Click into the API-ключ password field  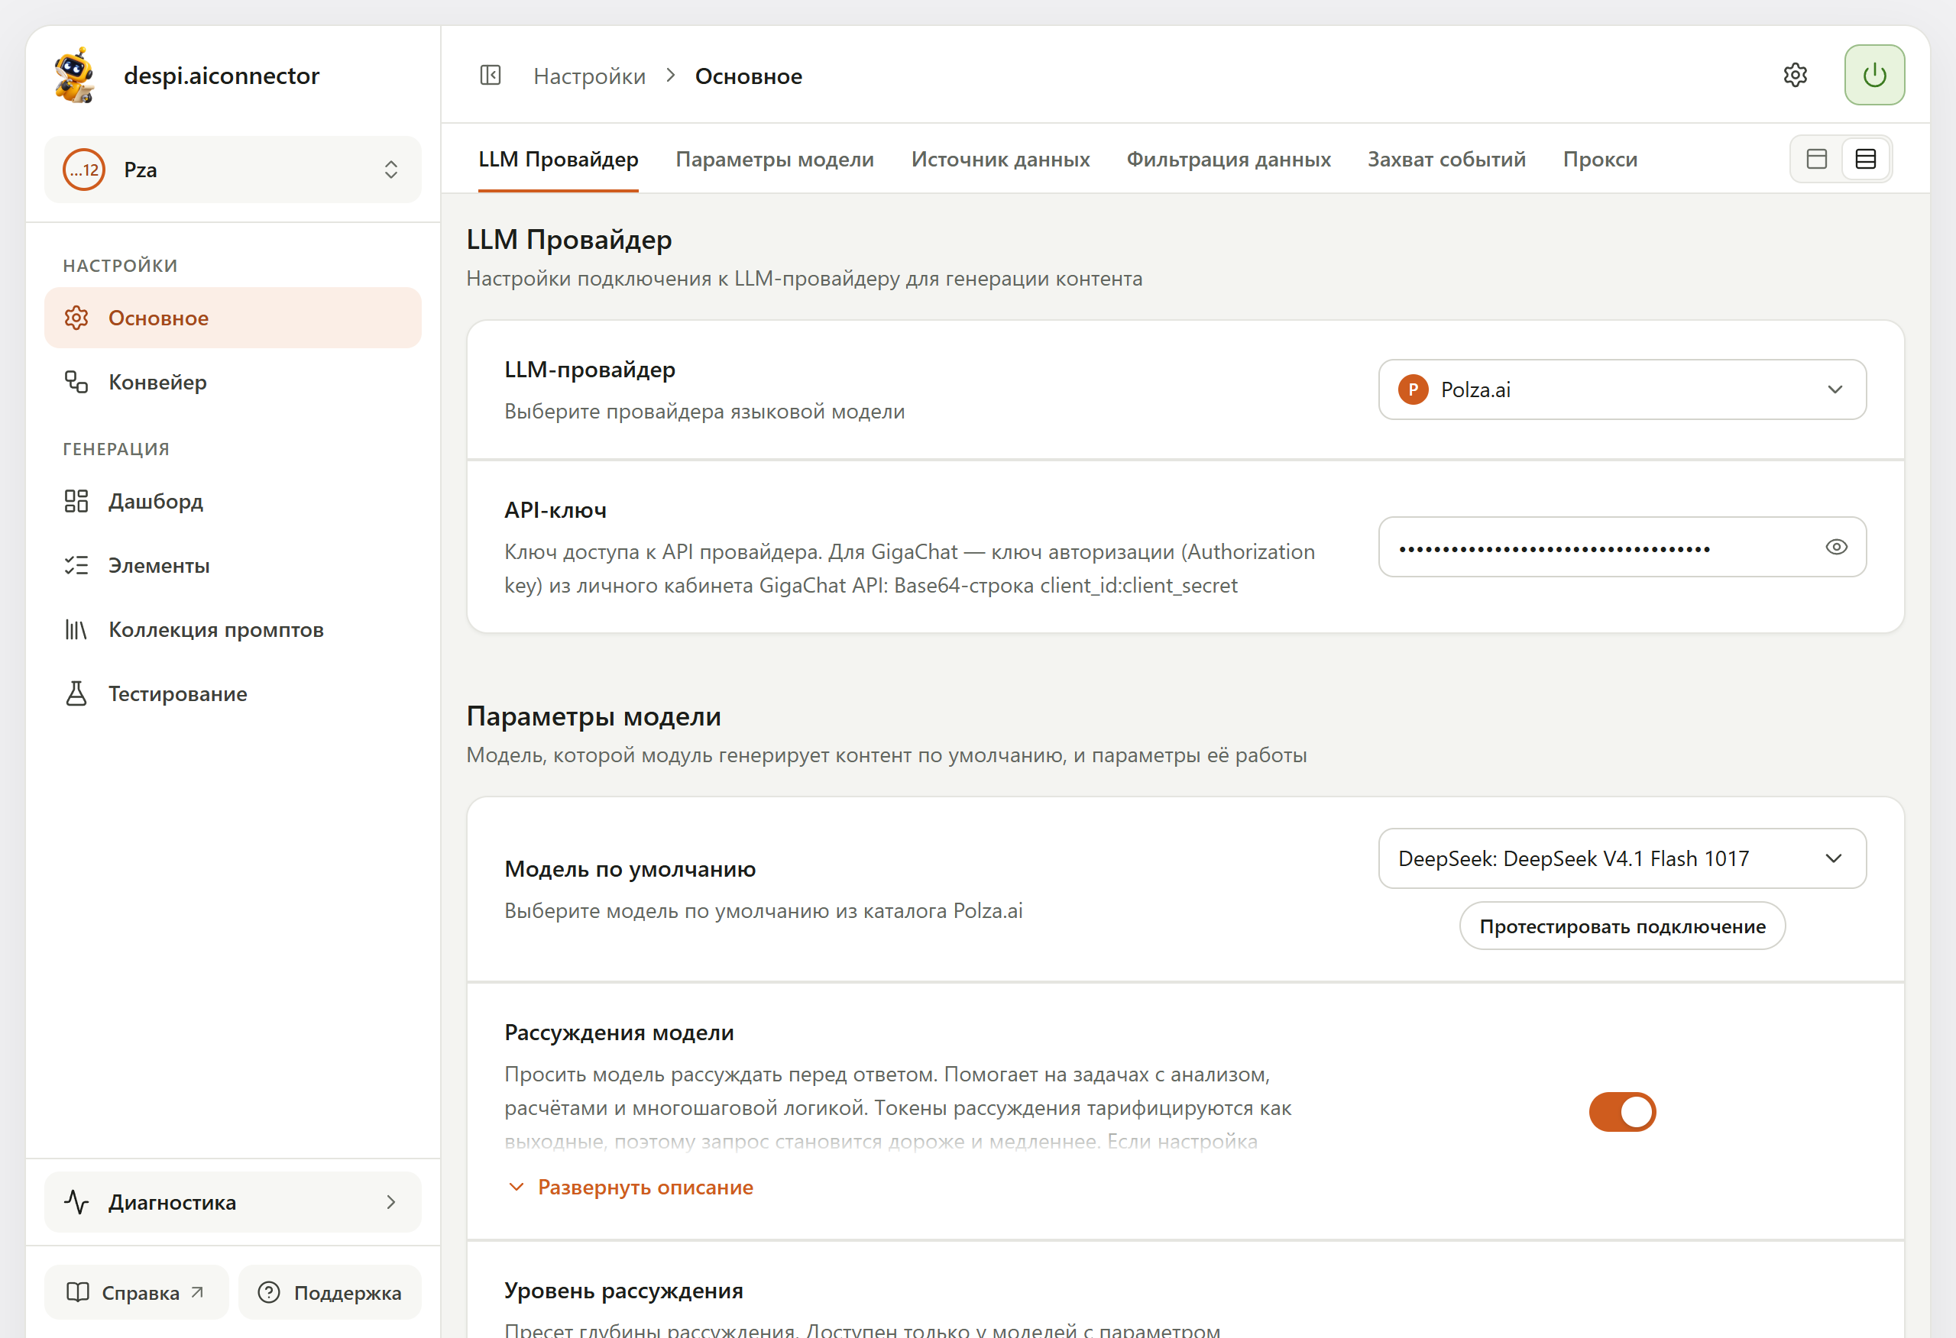click(1622, 547)
